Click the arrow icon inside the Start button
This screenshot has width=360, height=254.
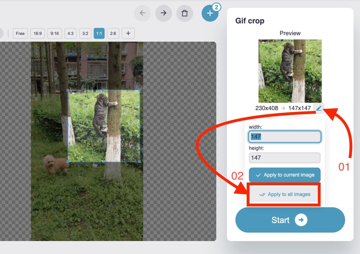[301, 220]
